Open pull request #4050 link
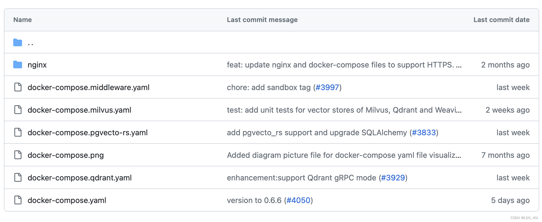The height and width of the screenshot is (222, 542). [299, 201]
